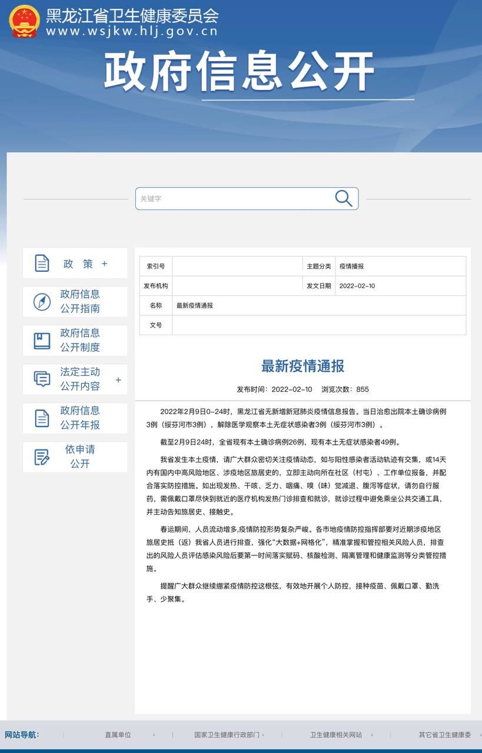482x753 pixels.
Task: Click the www.wsjkw.hlj.gov.cn URL text
Action: click(132, 32)
